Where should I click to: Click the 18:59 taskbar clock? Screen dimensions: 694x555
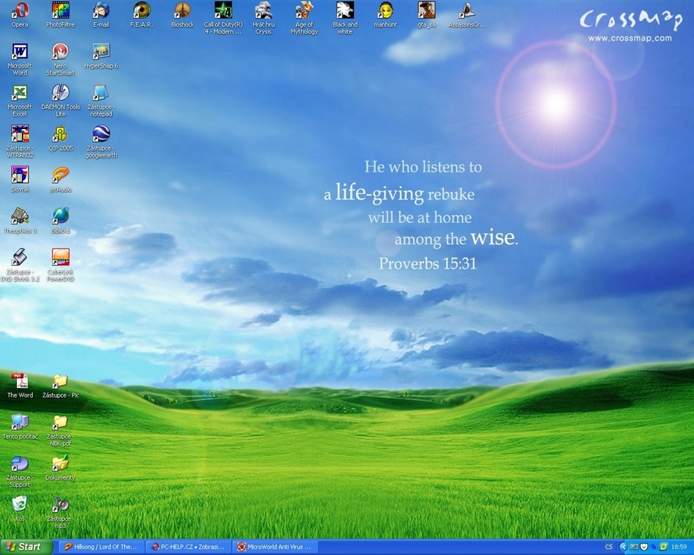(679, 547)
